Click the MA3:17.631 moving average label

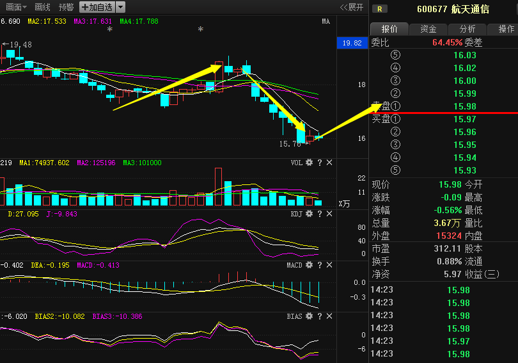93,22
